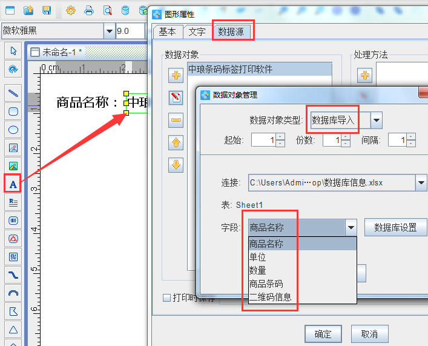Collapse the 字段 dropdown arrow
This screenshot has height=346, width=428.
(x=351, y=227)
